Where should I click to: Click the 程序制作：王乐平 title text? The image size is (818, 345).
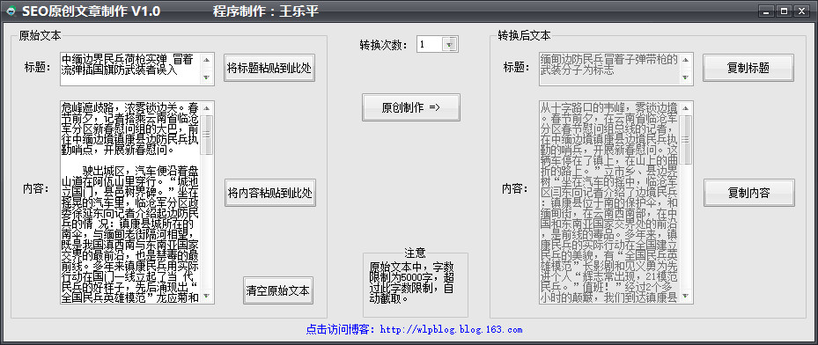[266, 11]
